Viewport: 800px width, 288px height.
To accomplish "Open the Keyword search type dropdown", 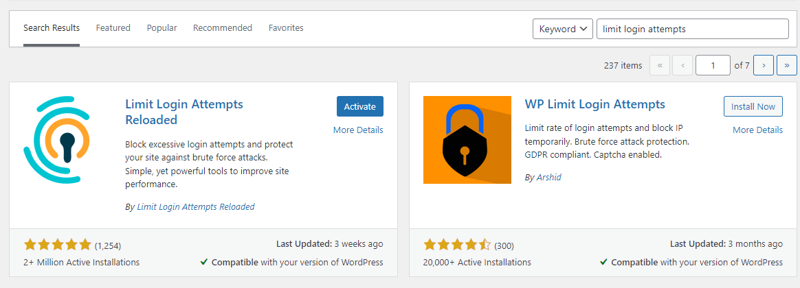I will [562, 29].
